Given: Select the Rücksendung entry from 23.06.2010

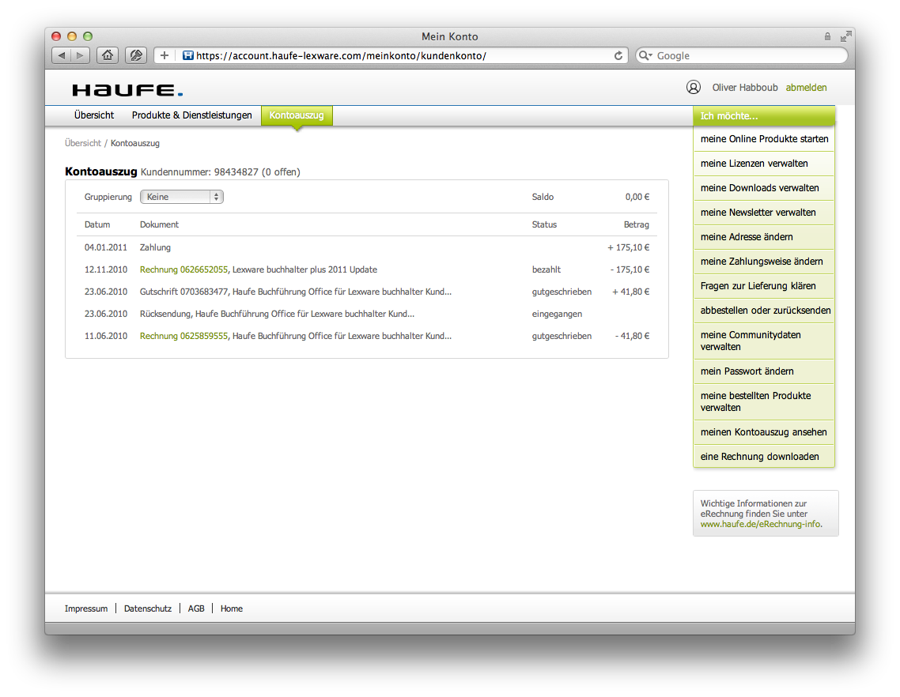Looking at the screenshot, I should (367, 315).
